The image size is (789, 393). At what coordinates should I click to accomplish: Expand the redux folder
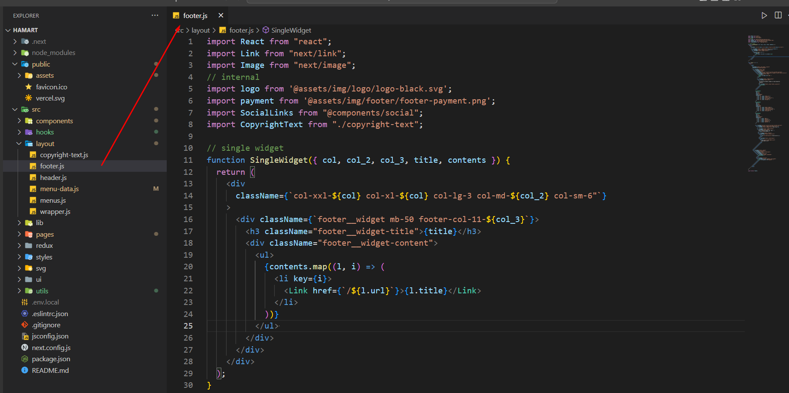tap(19, 246)
